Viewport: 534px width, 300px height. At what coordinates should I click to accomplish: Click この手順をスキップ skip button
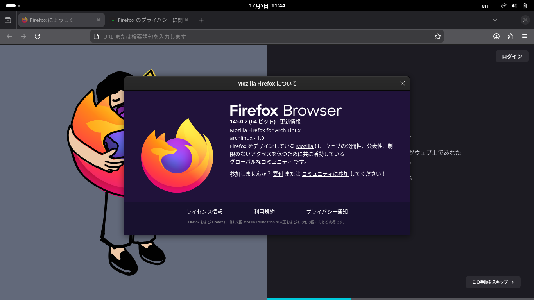(493, 282)
